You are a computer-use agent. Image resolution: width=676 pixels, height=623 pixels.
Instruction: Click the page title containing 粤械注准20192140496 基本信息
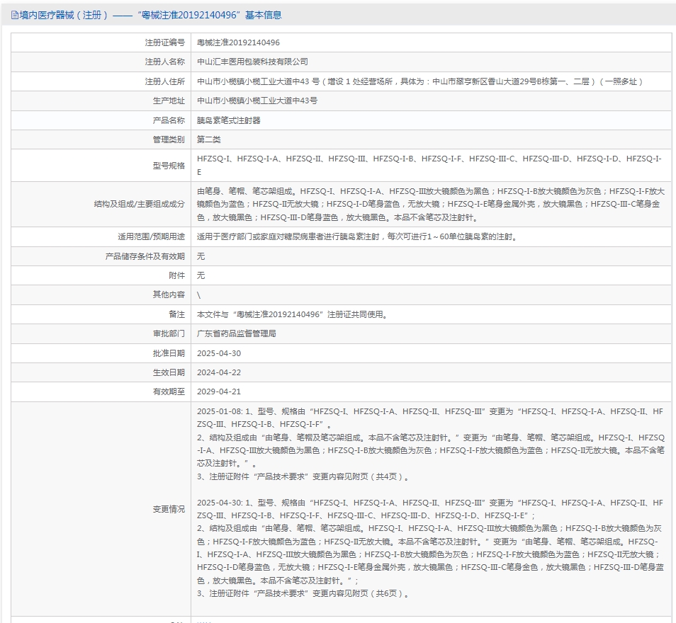150,16
